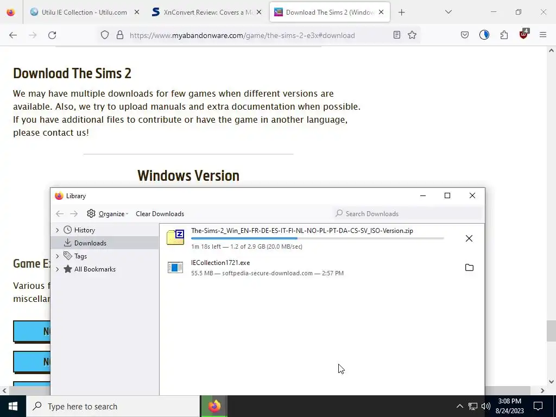
Task: Open the list all tabs dropdown
Action: coord(448,12)
